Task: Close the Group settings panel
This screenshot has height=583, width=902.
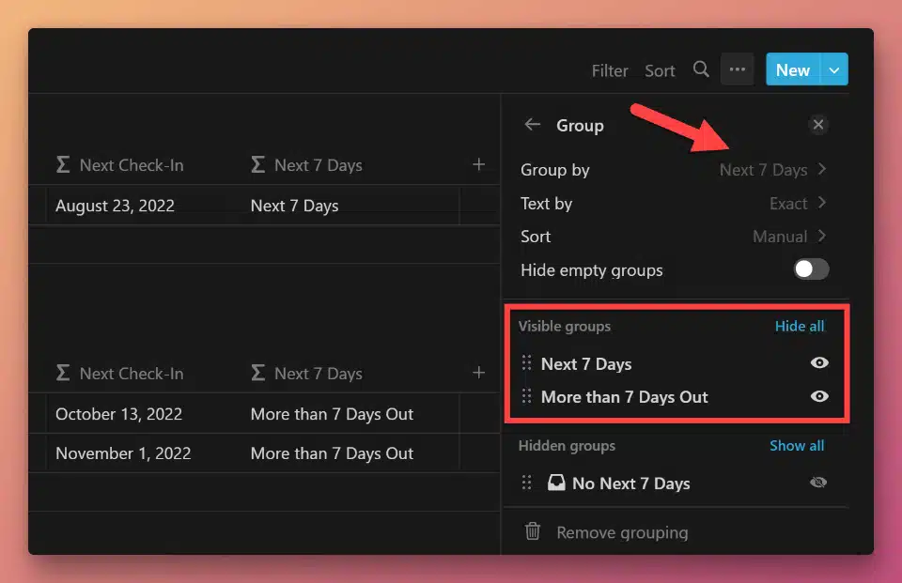Action: (x=818, y=124)
